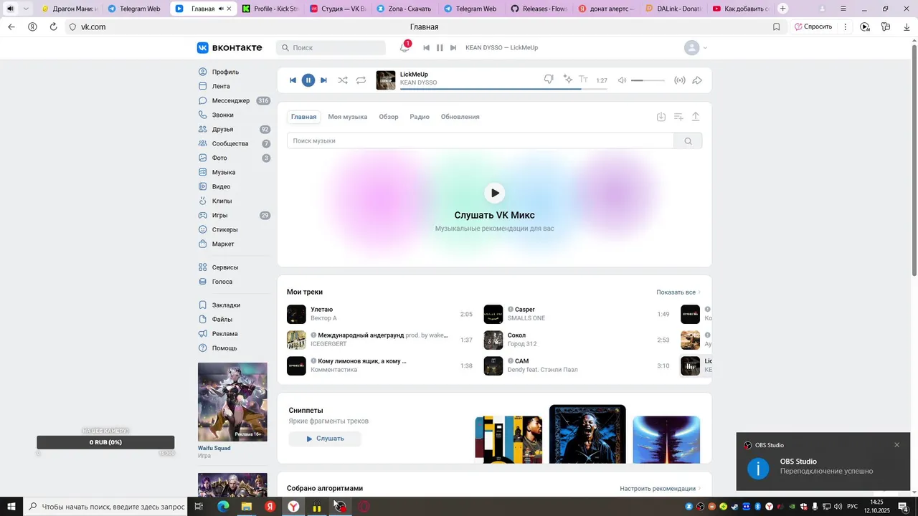Click the РУС language indicator

853,507
